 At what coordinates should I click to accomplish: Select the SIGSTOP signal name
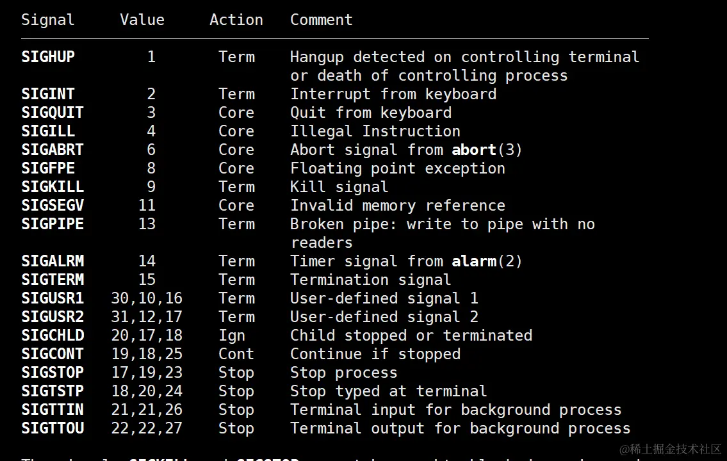(53, 373)
